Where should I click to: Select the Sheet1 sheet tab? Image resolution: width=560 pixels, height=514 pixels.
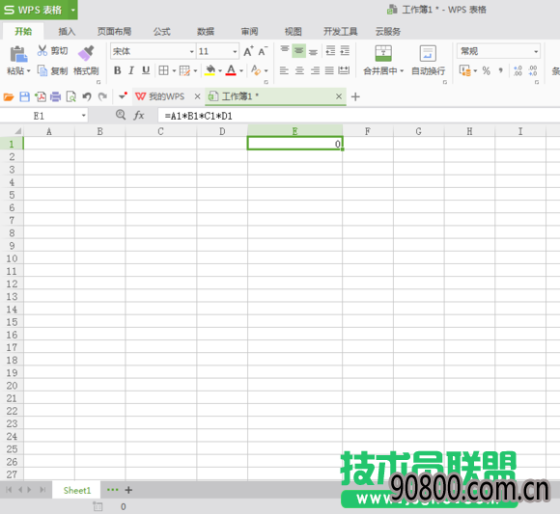[x=77, y=491]
